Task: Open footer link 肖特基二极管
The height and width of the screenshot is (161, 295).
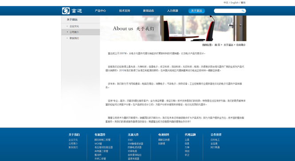Action: [101, 151]
